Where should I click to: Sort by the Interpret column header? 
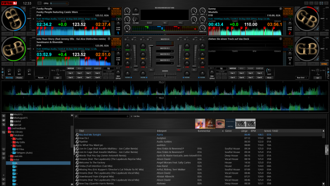coord(162,131)
